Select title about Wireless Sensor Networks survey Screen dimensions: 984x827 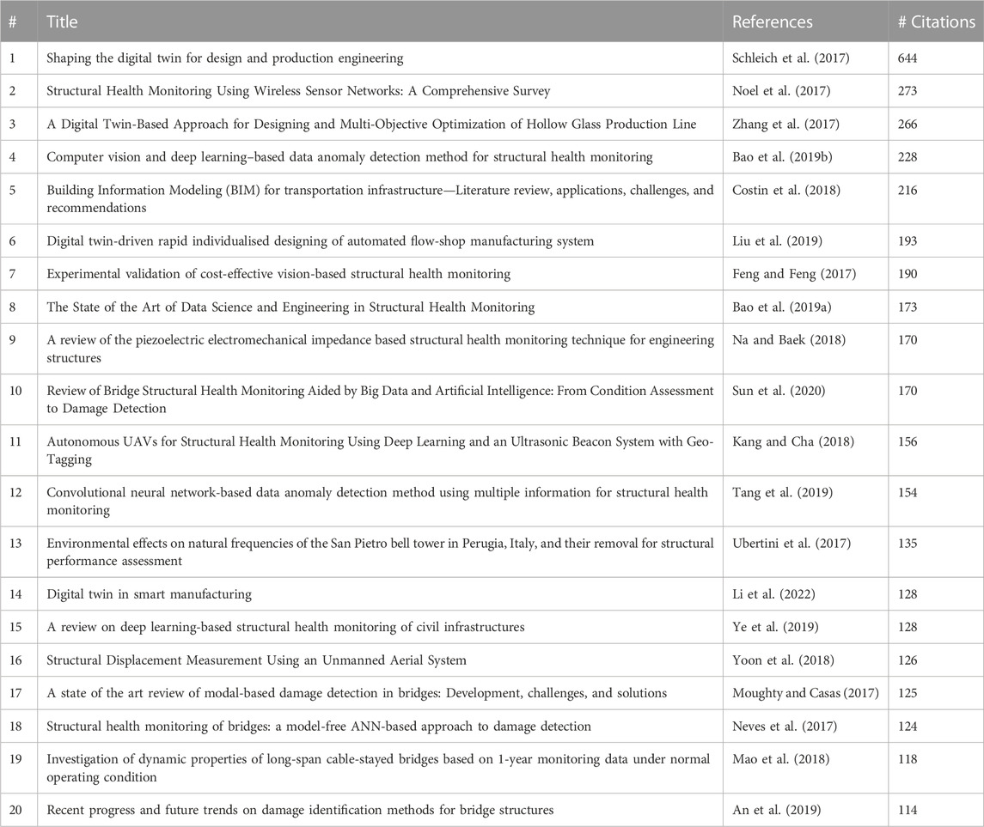point(298,91)
